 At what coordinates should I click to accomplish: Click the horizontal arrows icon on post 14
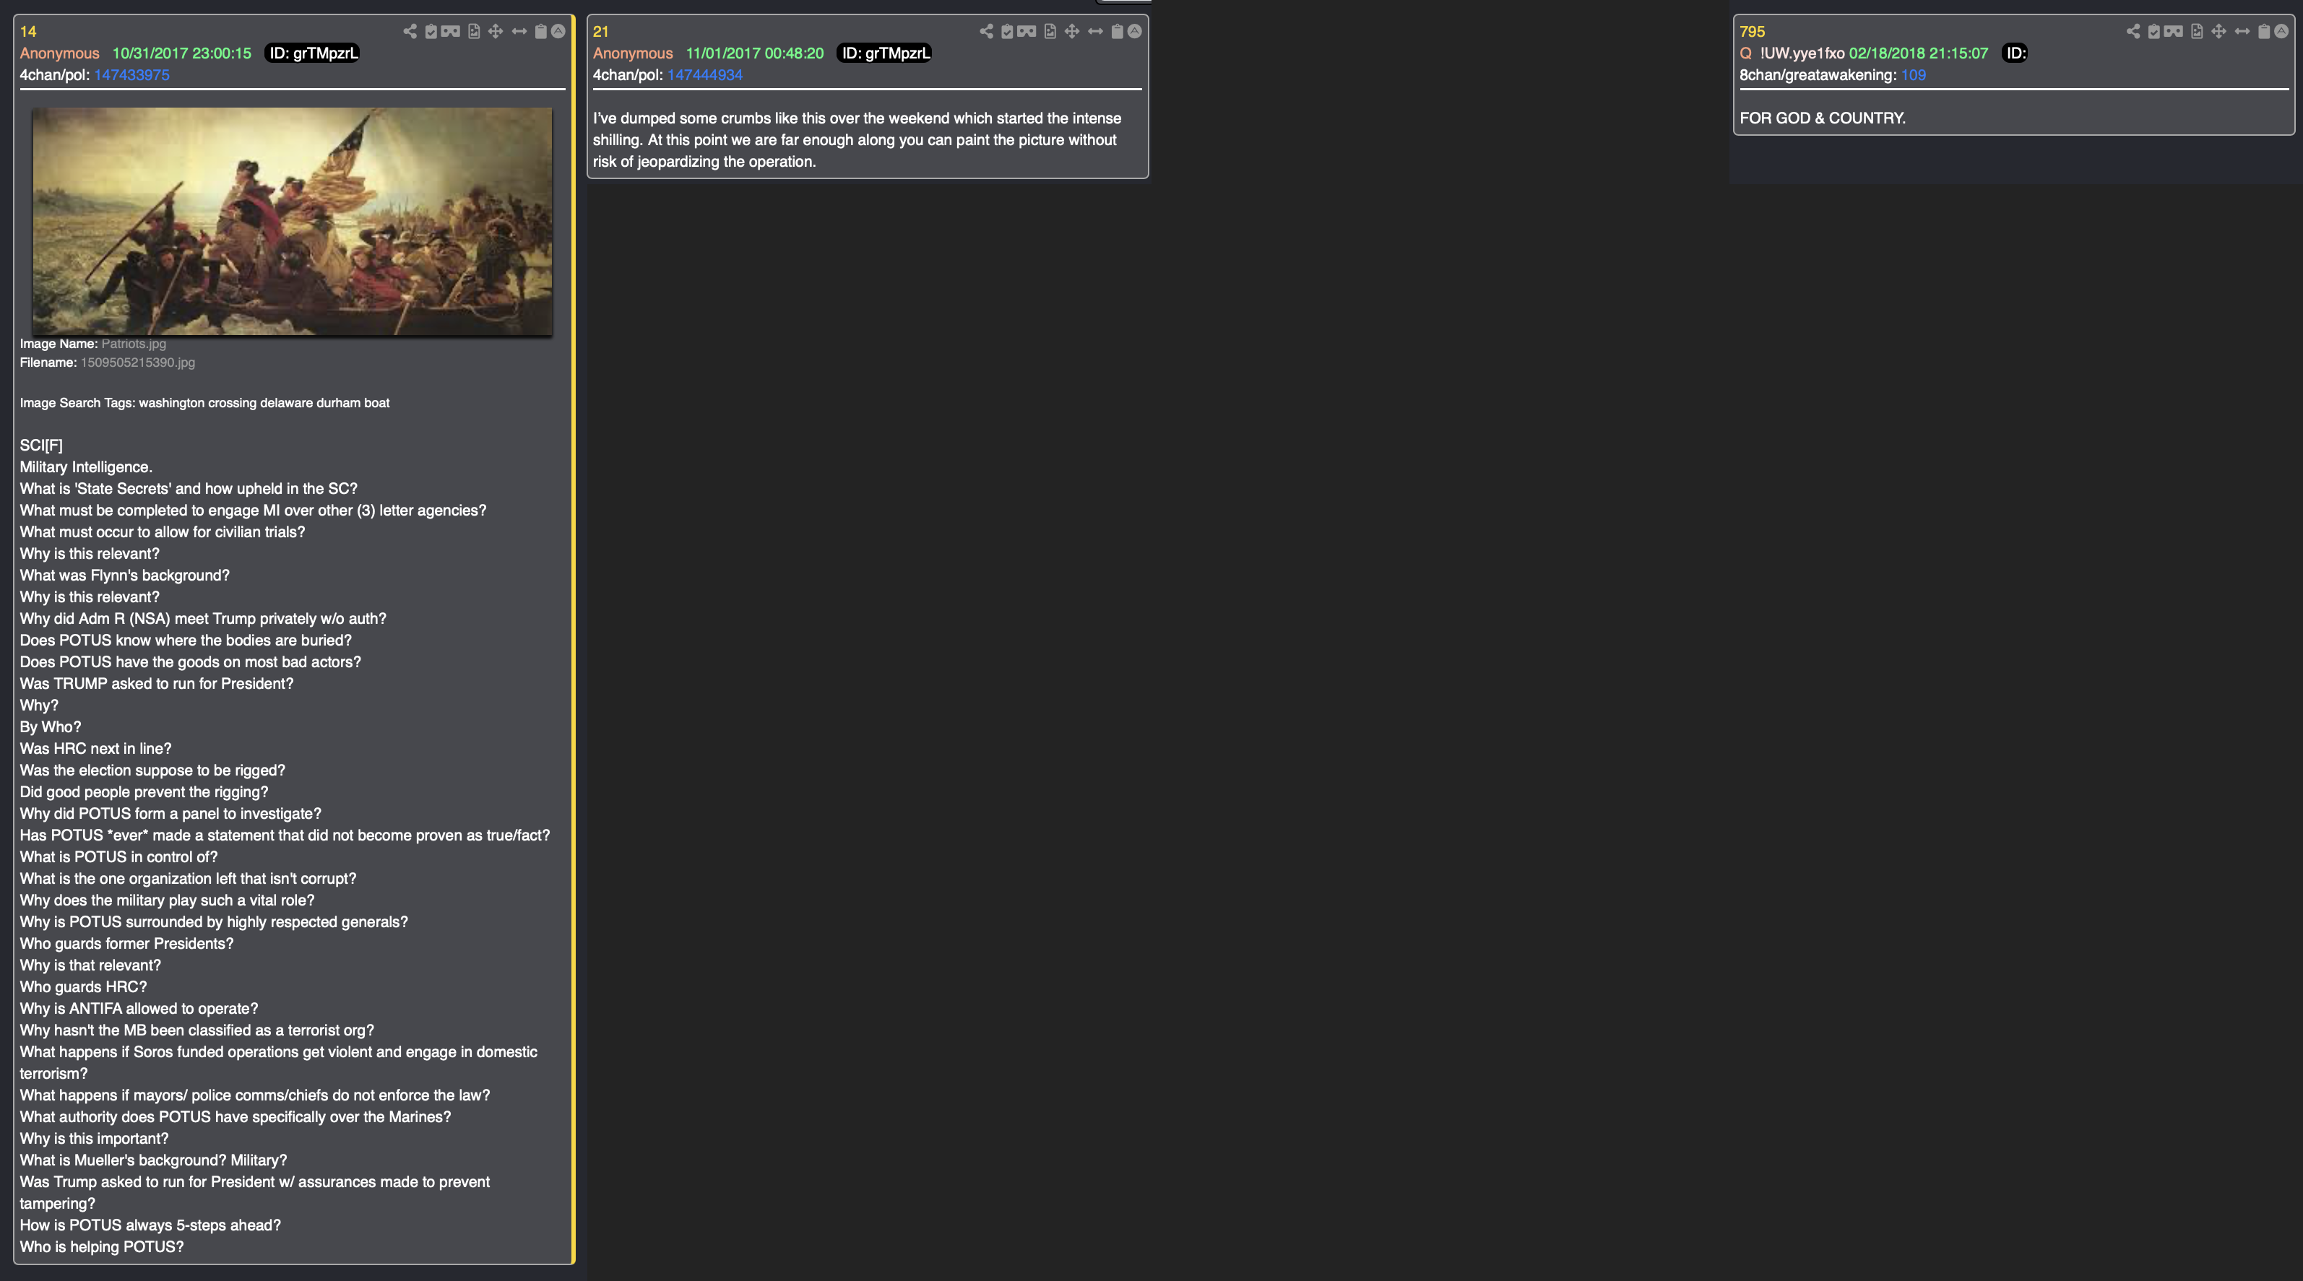coord(519,31)
